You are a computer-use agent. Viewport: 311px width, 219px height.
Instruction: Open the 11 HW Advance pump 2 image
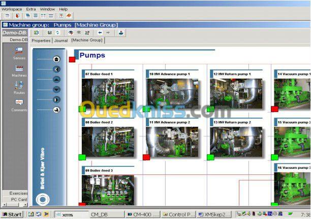pyautogui.click(x=172, y=142)
